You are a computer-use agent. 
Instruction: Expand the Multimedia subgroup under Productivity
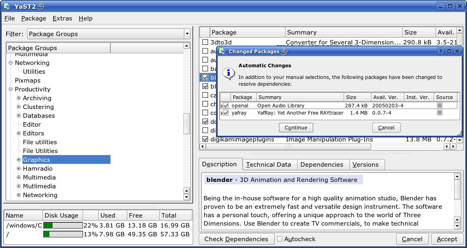click(x=19, y=177)
